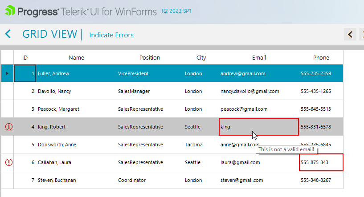Image resolution: width=364 pixels, height=197 pixels.
Task: Click the GRID VIEW heading
Action: 49,34
